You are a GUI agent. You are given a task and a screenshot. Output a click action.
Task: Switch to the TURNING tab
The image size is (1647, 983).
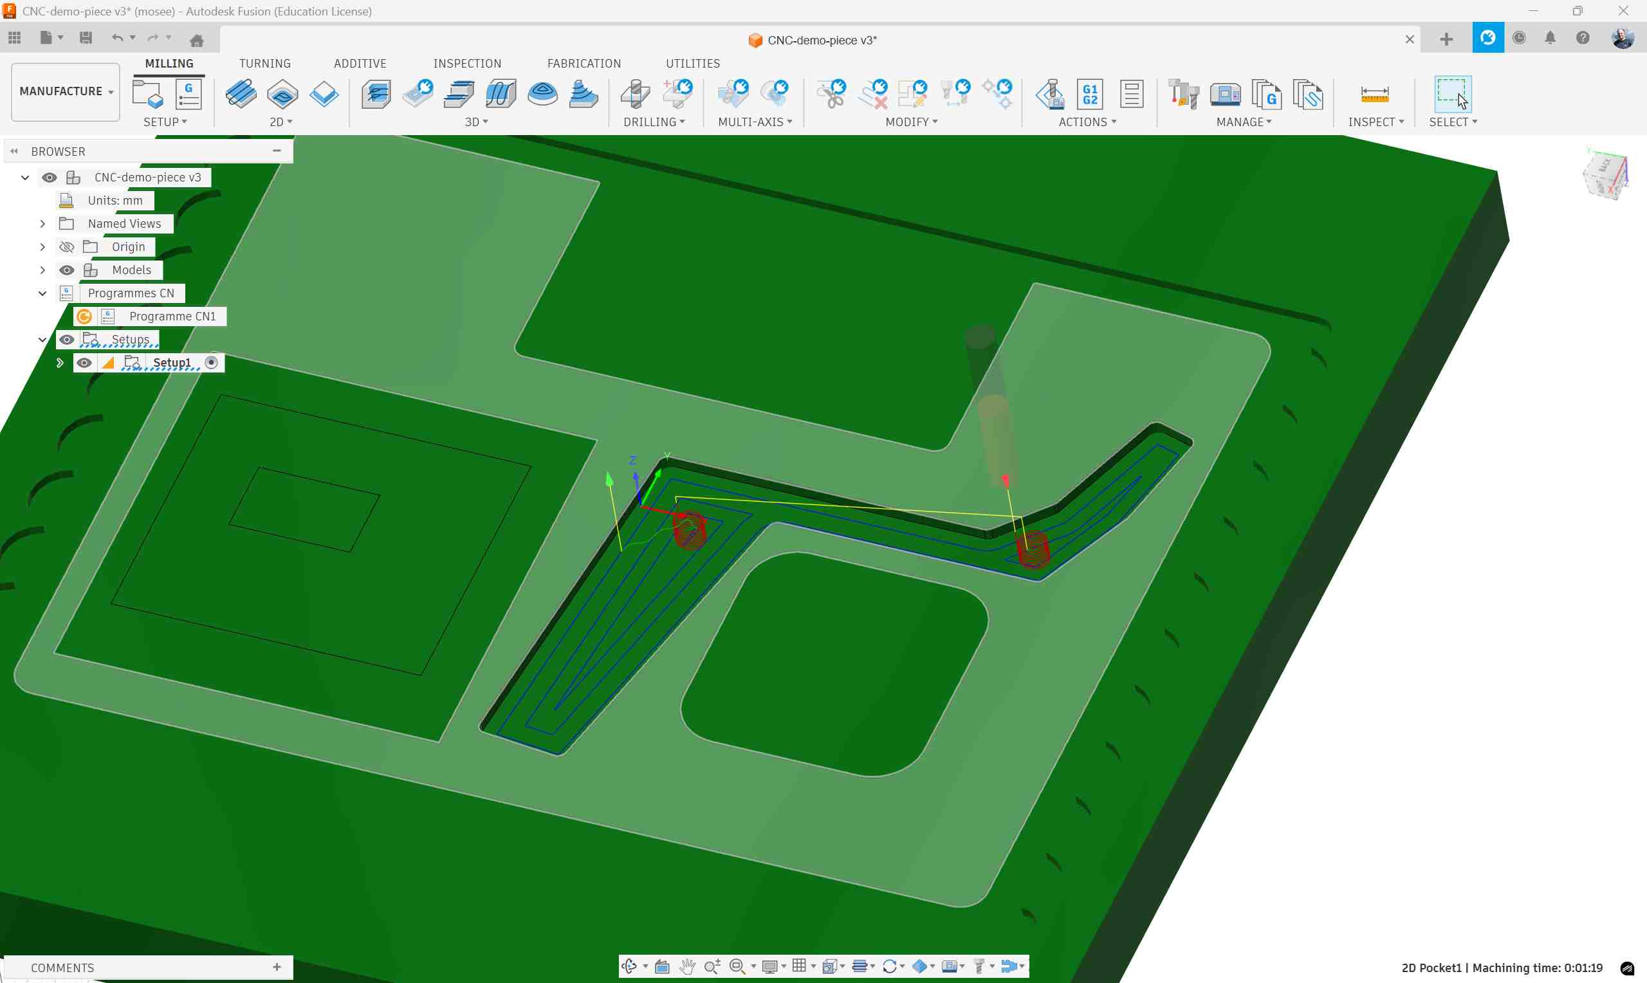click(x=265, y=64)
